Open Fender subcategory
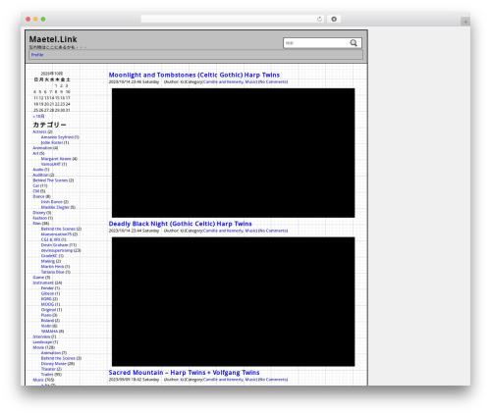The height and width of the screenshot is (415, 491). coord(47,288)
